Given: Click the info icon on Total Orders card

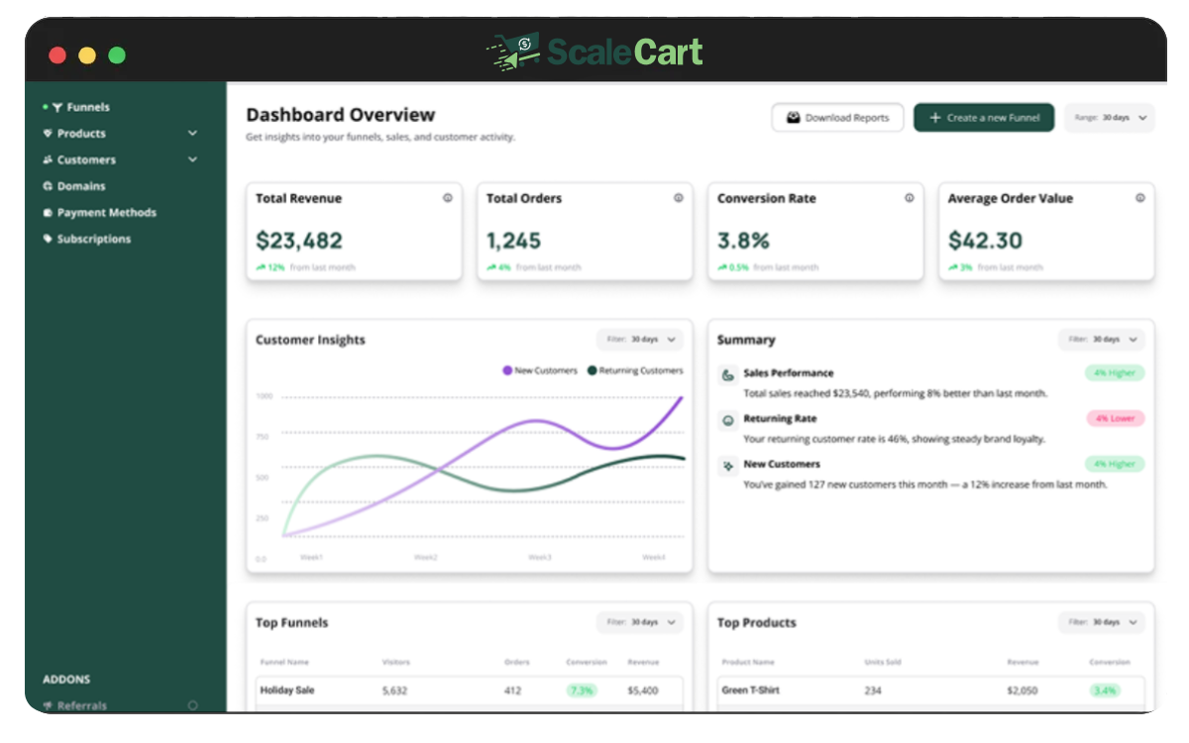Looking at the screenshot, I should [x=679, y=198].
